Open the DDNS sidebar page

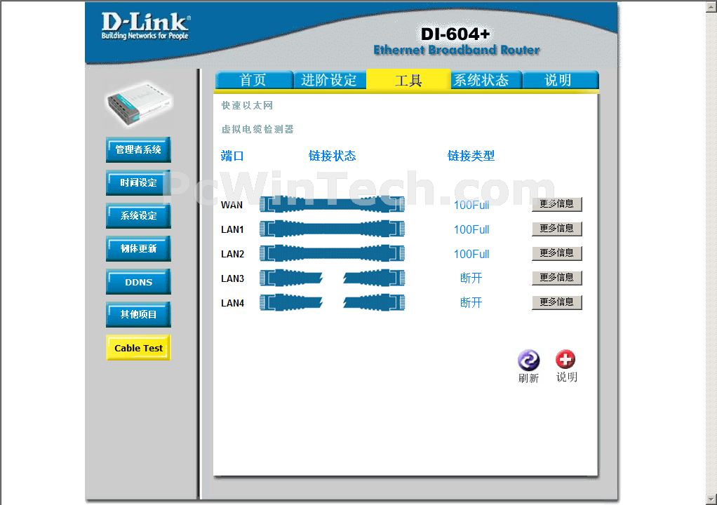138,281
